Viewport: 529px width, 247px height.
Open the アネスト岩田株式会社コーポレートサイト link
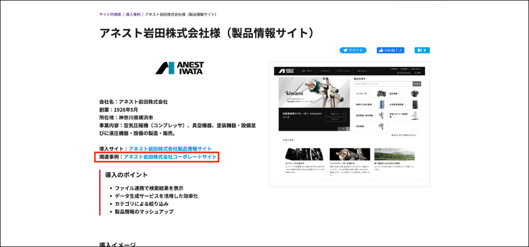coord(170,157)
